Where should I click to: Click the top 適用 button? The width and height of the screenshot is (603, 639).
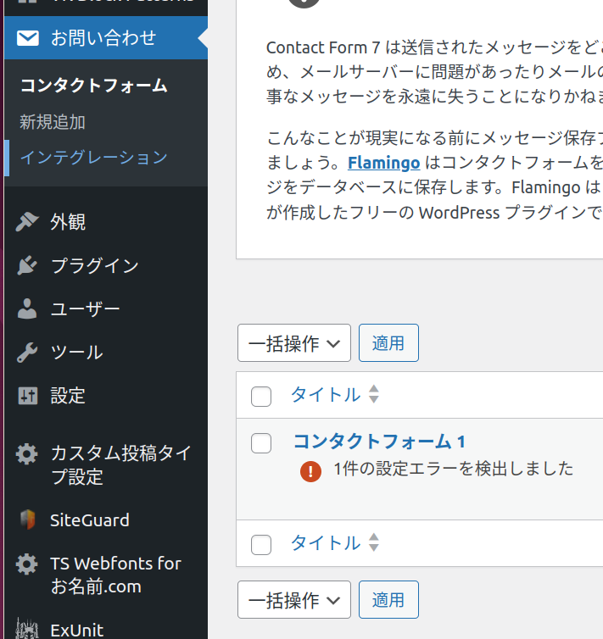point(388,342)
